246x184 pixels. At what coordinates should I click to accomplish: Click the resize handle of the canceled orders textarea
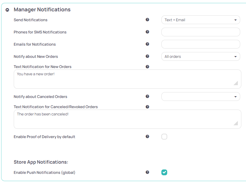[236, 124]
